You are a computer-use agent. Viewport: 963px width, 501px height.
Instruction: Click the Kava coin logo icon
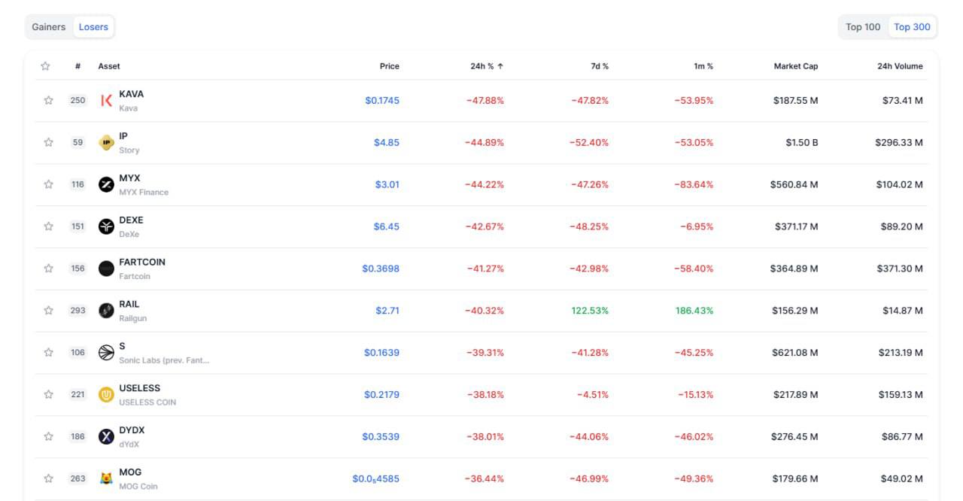pos(106,100)
